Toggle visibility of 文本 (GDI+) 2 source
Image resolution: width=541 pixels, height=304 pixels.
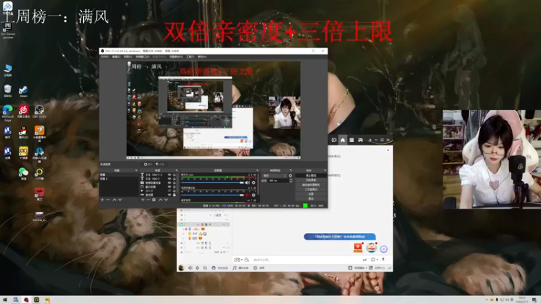170,175
